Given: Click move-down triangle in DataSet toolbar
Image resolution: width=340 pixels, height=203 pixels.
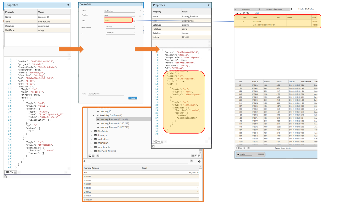Looking at the screenshot, I should (x=240, y=13).
